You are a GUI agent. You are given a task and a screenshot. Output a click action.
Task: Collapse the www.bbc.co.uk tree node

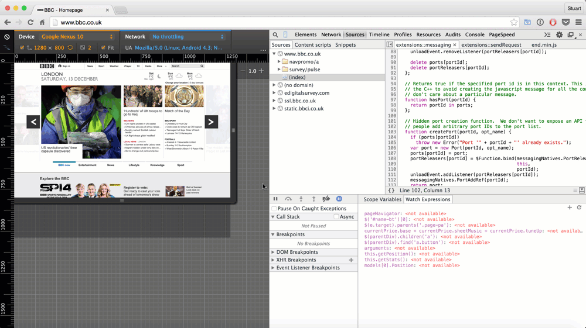274,54
